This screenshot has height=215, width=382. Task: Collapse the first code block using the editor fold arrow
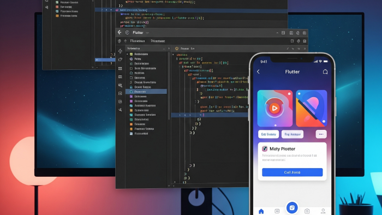point(173,55)
